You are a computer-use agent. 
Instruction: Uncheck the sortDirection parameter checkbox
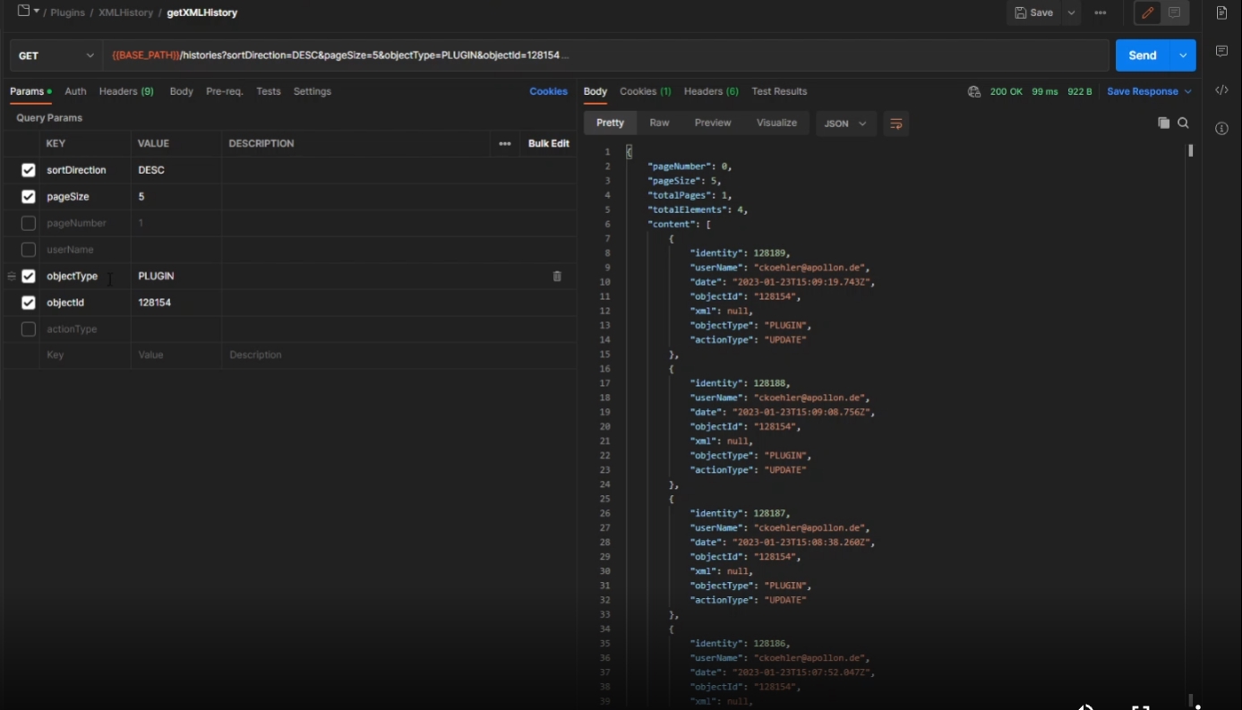[x=29, y=170]
